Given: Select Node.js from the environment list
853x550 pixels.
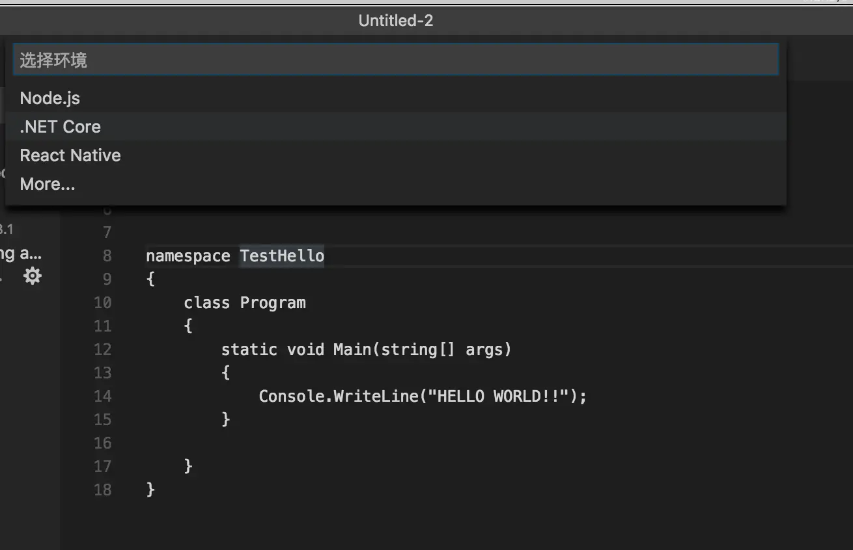Looking at the screenshot, I should 50,98.
